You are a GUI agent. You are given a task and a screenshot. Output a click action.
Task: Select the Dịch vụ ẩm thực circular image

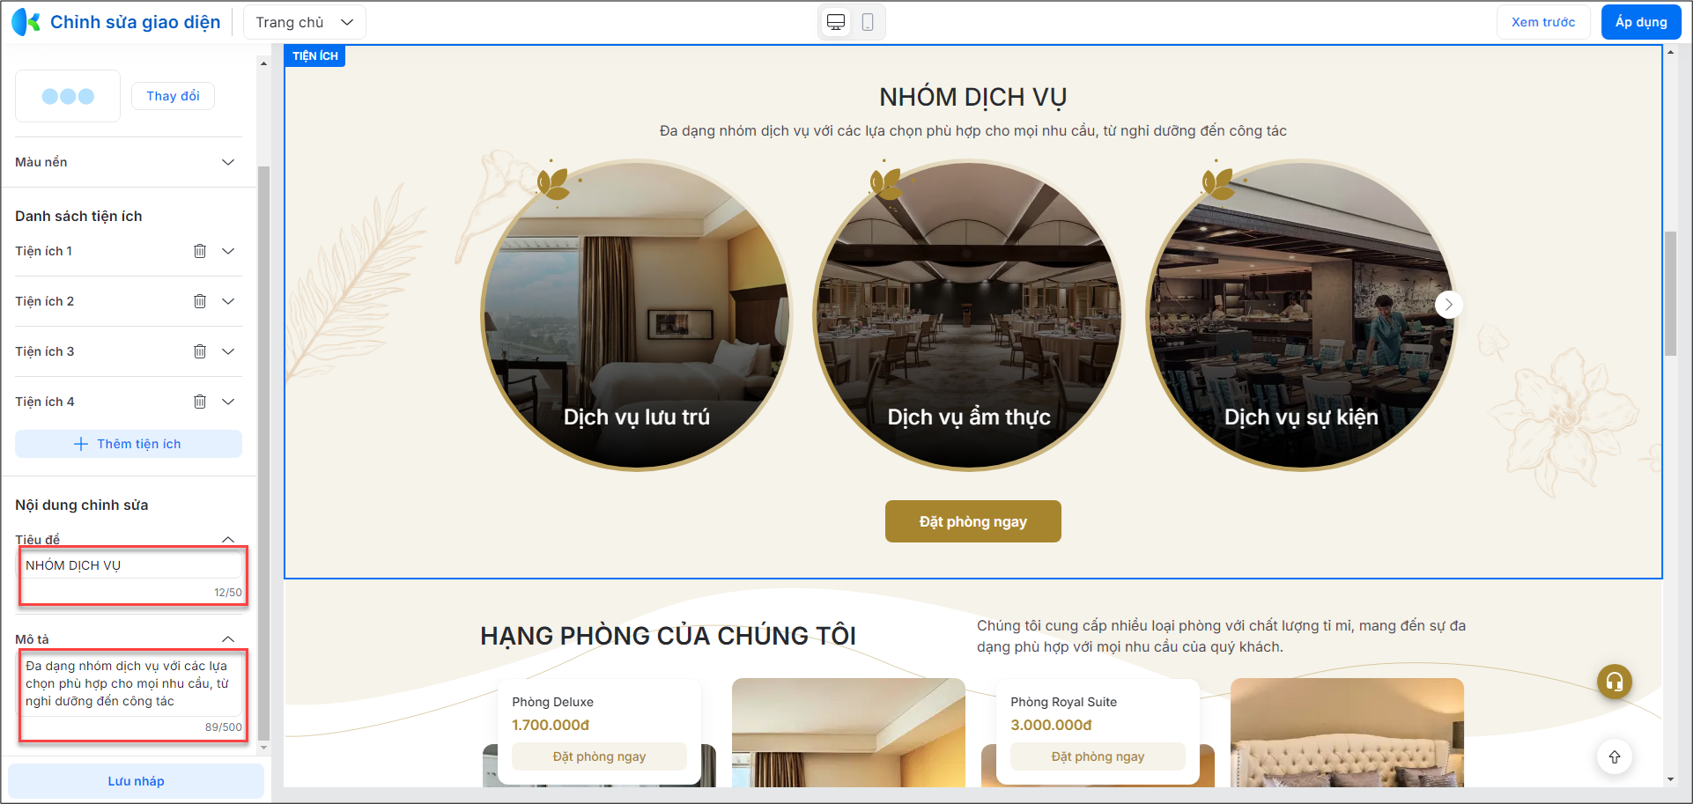click(968, 315)
